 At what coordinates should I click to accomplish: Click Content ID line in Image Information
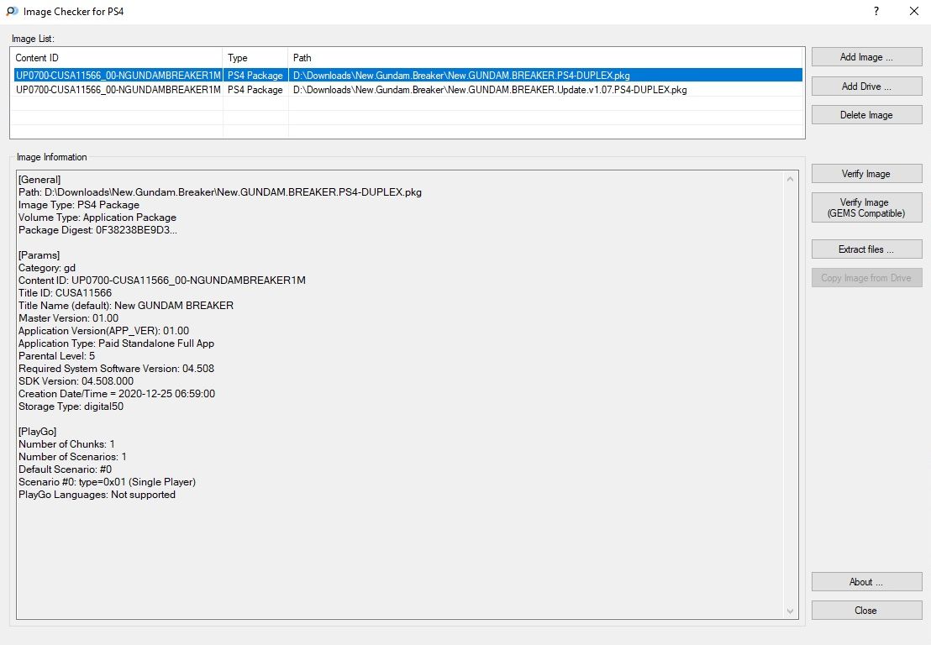coord(162,280)
